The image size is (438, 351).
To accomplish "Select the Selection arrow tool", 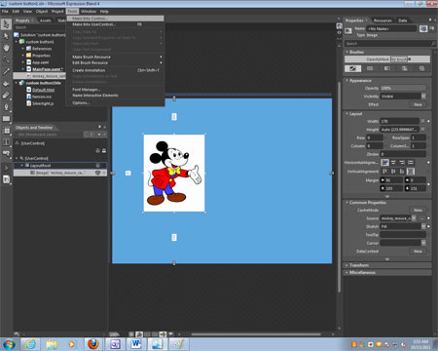I will pyautogui.click(x=6, y=24).
